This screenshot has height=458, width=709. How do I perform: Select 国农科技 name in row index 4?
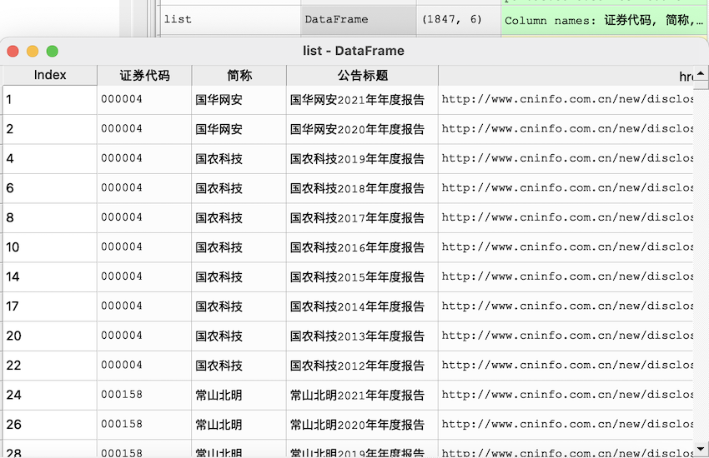coord(239,159)
